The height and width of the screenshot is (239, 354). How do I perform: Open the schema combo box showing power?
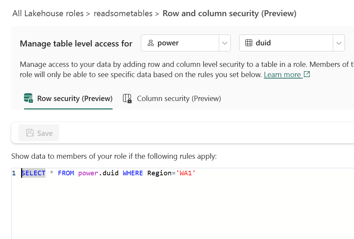click(x=180, y=43)
